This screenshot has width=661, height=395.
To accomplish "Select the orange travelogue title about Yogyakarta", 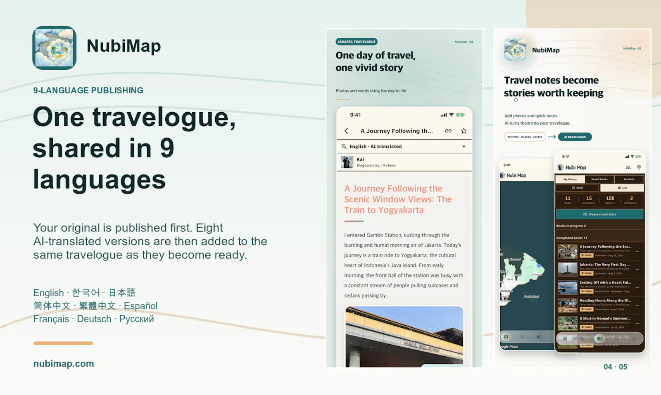I will pyautogui.click(x=398, y=199).
